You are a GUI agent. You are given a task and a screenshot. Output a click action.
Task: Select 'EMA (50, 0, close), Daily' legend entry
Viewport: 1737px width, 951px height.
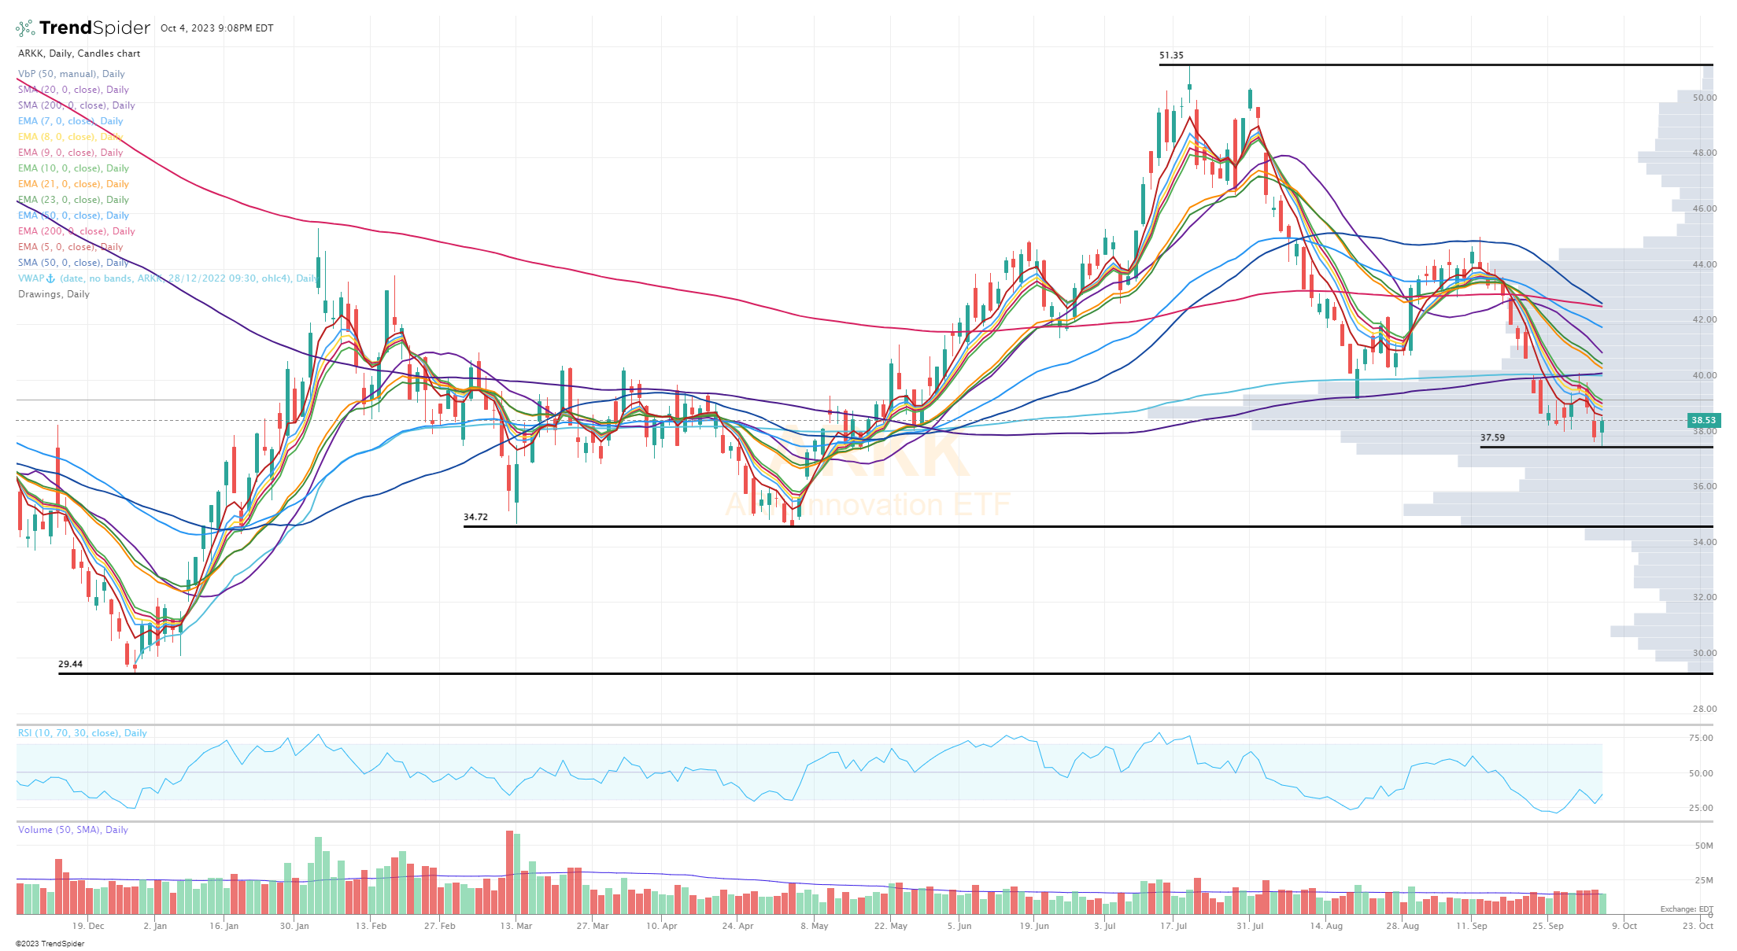tap(73, 216)
